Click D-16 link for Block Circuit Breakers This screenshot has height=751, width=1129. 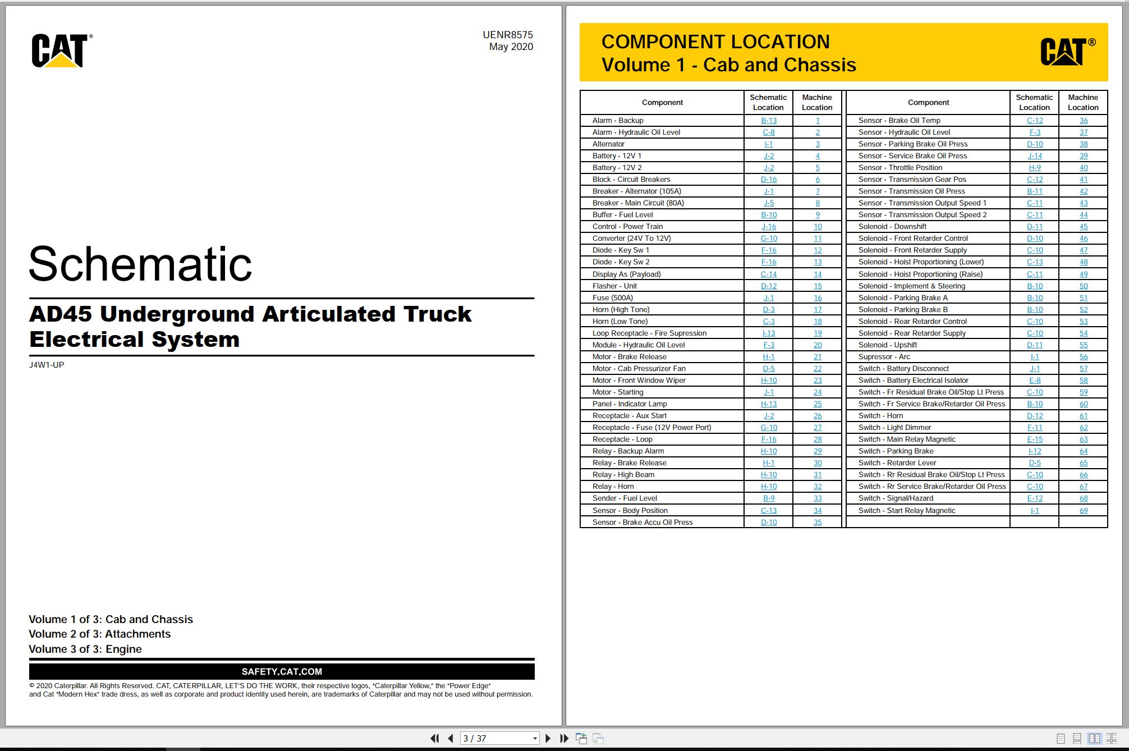click(768, 180)
